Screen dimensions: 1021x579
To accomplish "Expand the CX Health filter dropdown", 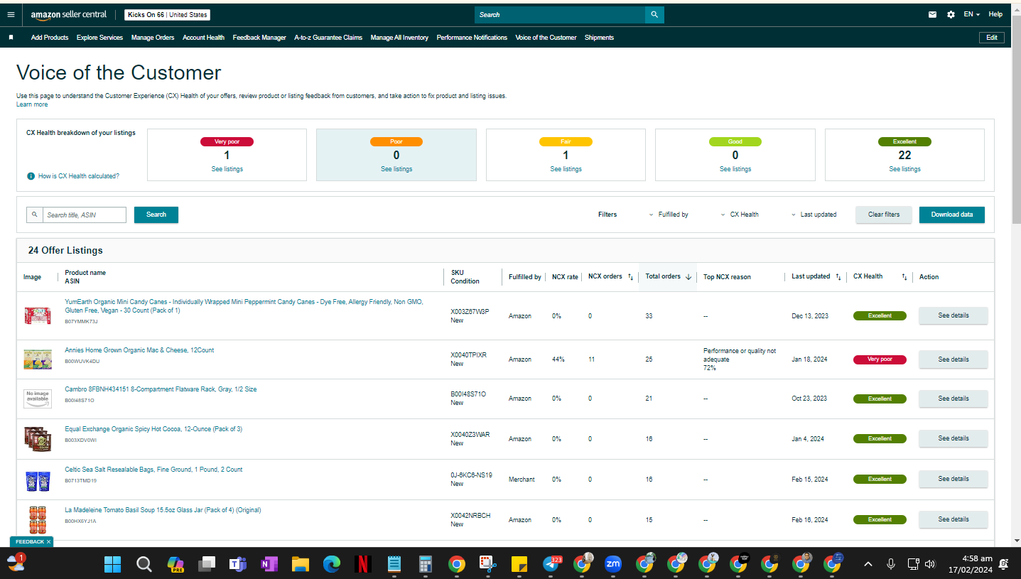I will point(740,215).
